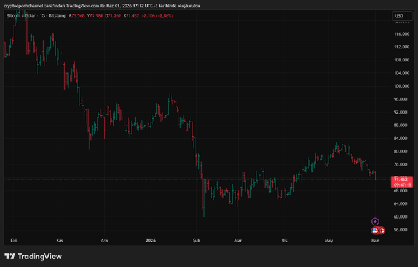418x267 pixels.
Task: Click the 96.000 price axis label
Action: click(400, 99)
